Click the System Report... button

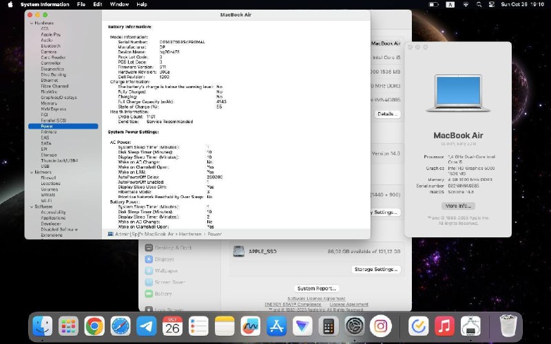click(316, 288)
